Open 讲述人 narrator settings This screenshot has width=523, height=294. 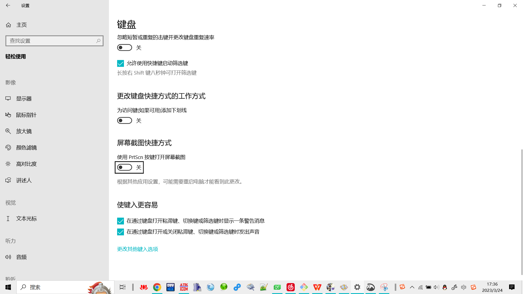(x=24, y=180)
